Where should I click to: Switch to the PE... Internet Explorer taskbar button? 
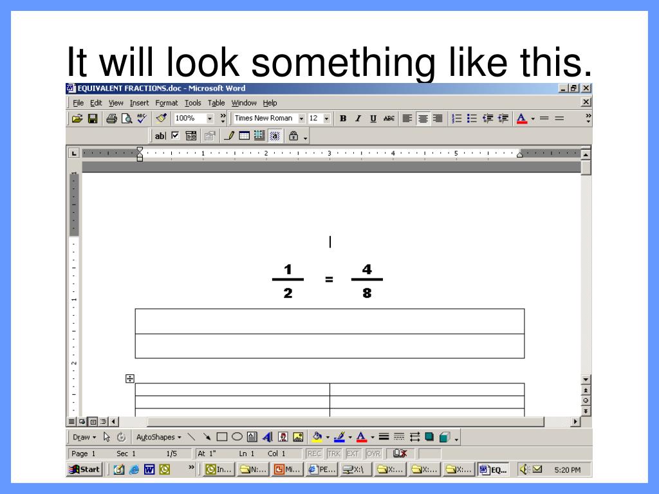(322, 469)
